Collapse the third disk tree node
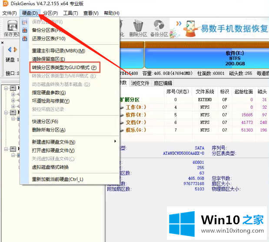Viewport: 269px width, 242px height. tap(6, 149)
